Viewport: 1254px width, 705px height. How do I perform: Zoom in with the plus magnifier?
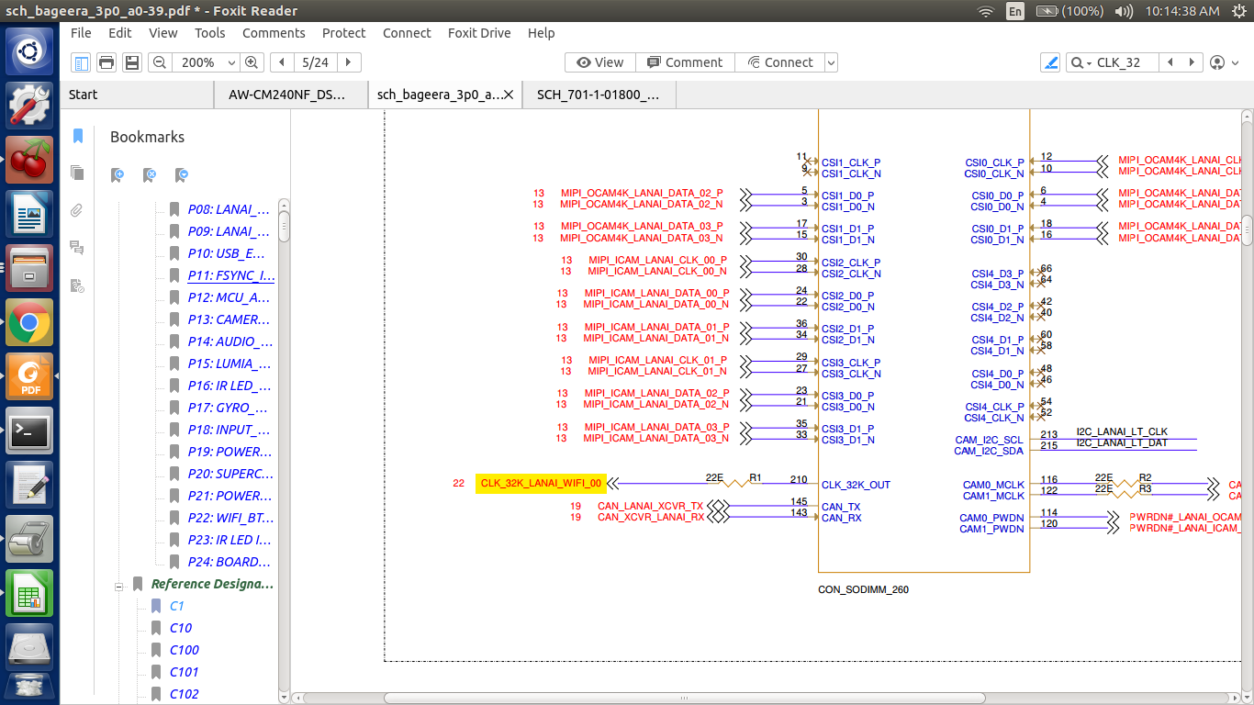[252, 62]
